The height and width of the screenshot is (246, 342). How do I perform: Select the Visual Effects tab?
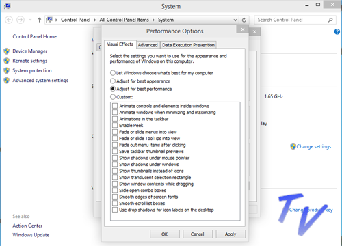point(120,44)
